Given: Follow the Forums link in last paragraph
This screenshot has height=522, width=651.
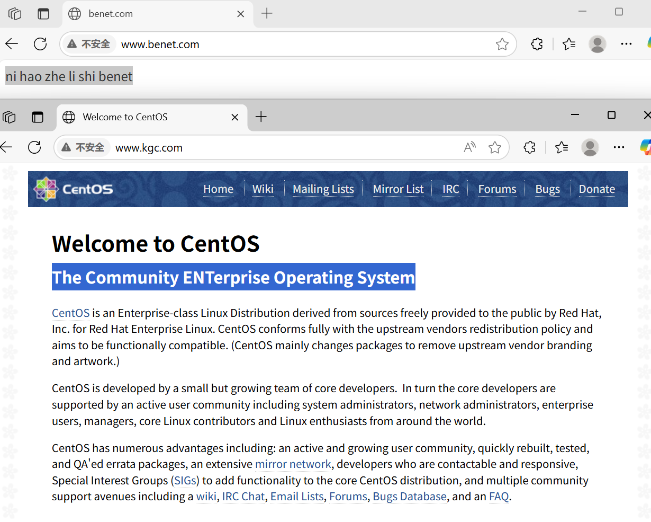Looking at the screenshot, I should pos(348,497).
